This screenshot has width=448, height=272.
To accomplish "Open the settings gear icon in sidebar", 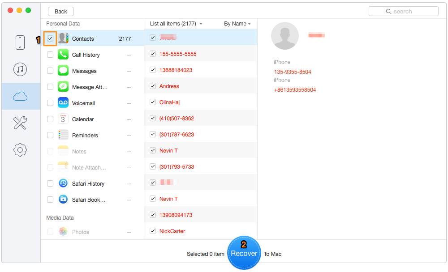I will (x=20, y=150).
